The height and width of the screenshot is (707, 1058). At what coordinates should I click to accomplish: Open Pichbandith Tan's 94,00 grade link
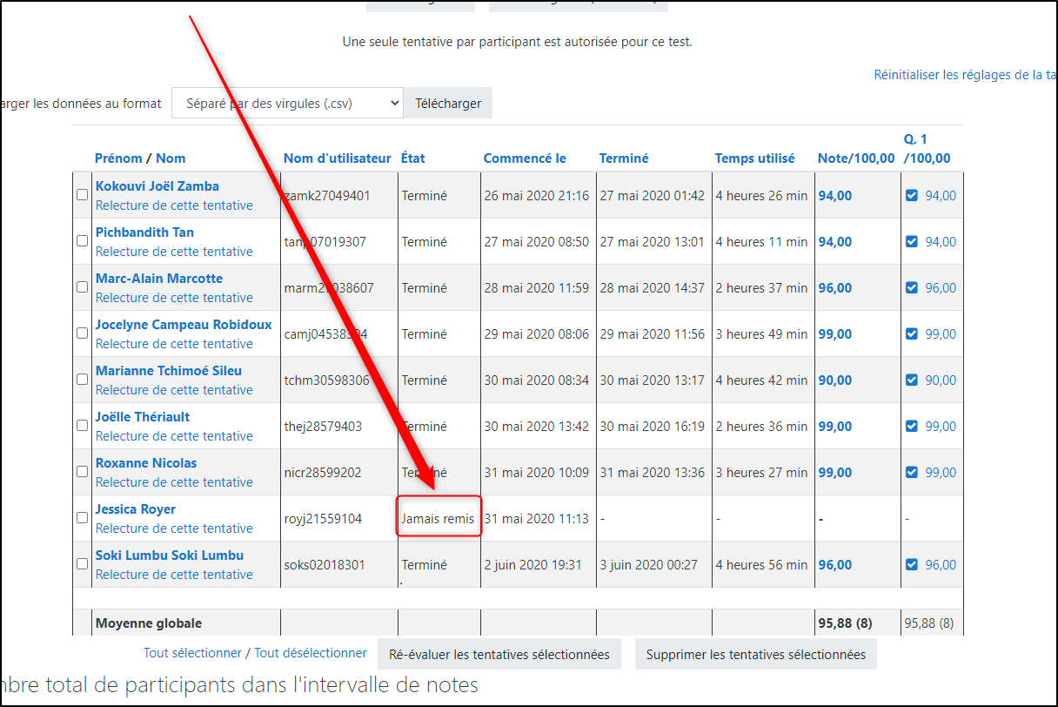pyautogui.click(x=834, y=242)
